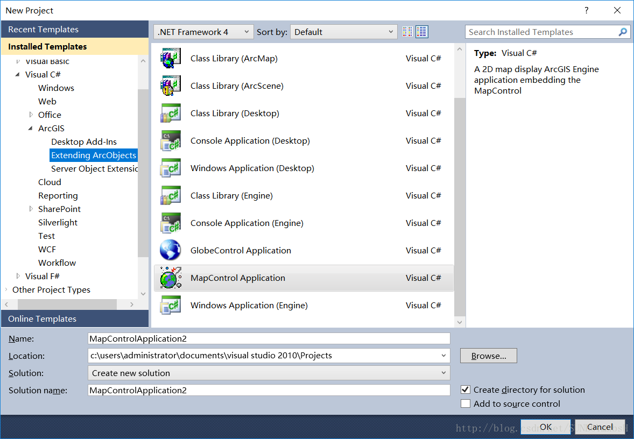Open the Sort by Default dropdown

[x=344, y=32]
